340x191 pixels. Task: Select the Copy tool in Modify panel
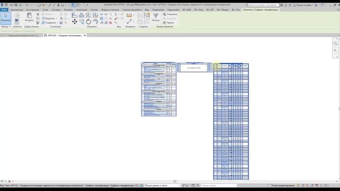point(81,21)
